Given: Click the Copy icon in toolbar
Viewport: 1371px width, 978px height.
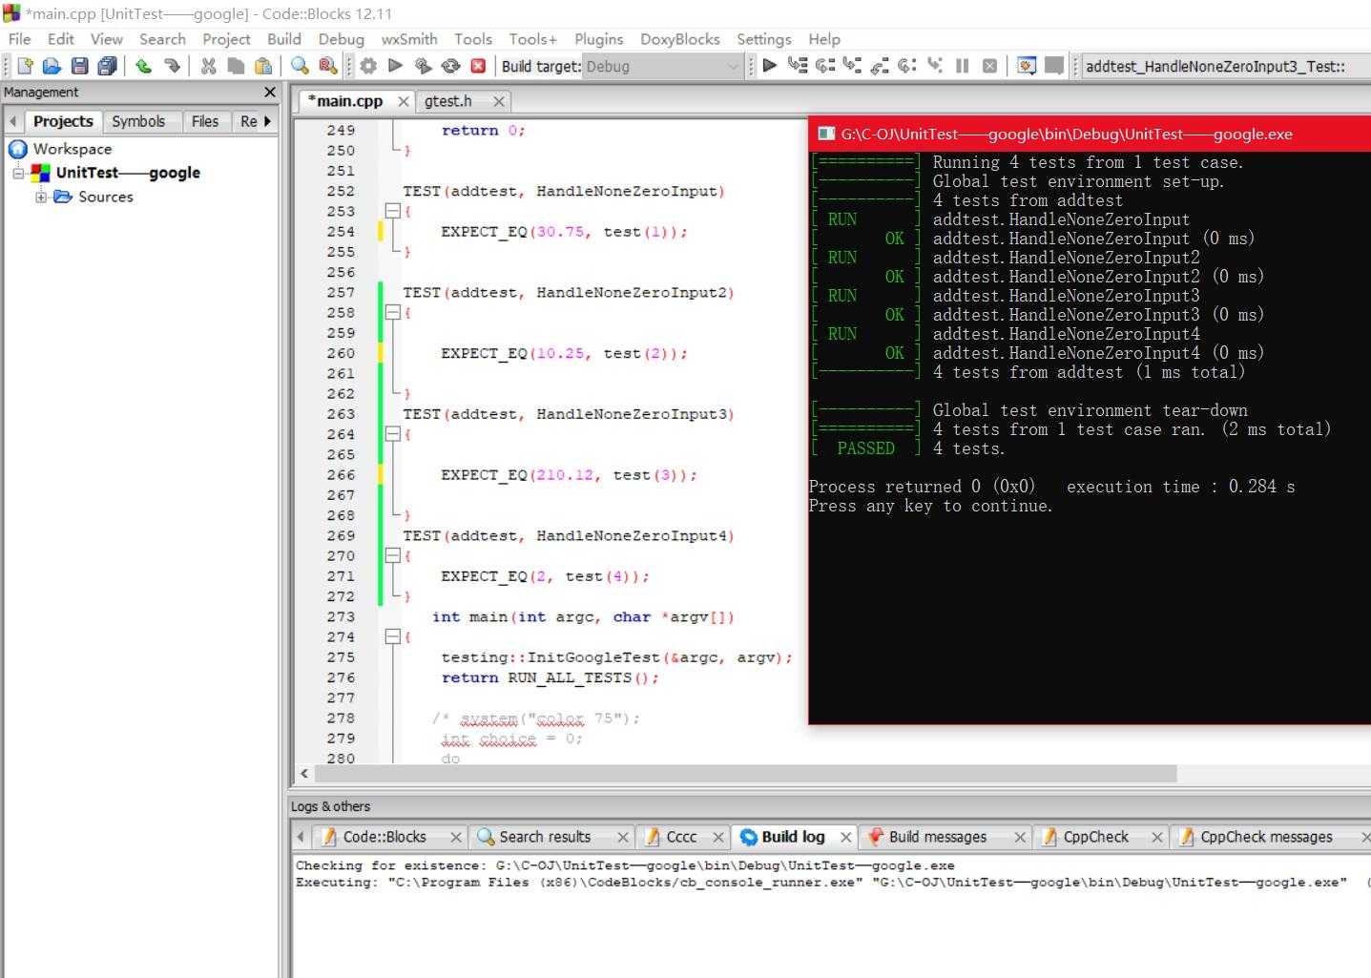Looking at the screenshot, I should [x=236, y=66].
